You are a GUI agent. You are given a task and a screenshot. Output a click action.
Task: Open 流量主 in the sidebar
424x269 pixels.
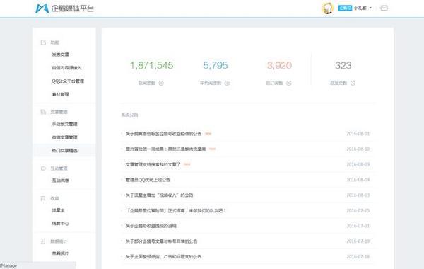click(x=58, y=210)
